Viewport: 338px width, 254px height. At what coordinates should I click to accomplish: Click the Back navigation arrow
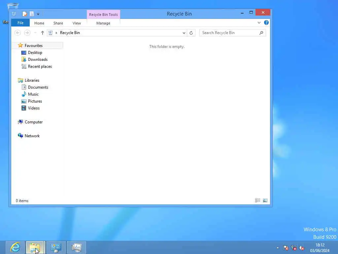(x=18, y=33)
